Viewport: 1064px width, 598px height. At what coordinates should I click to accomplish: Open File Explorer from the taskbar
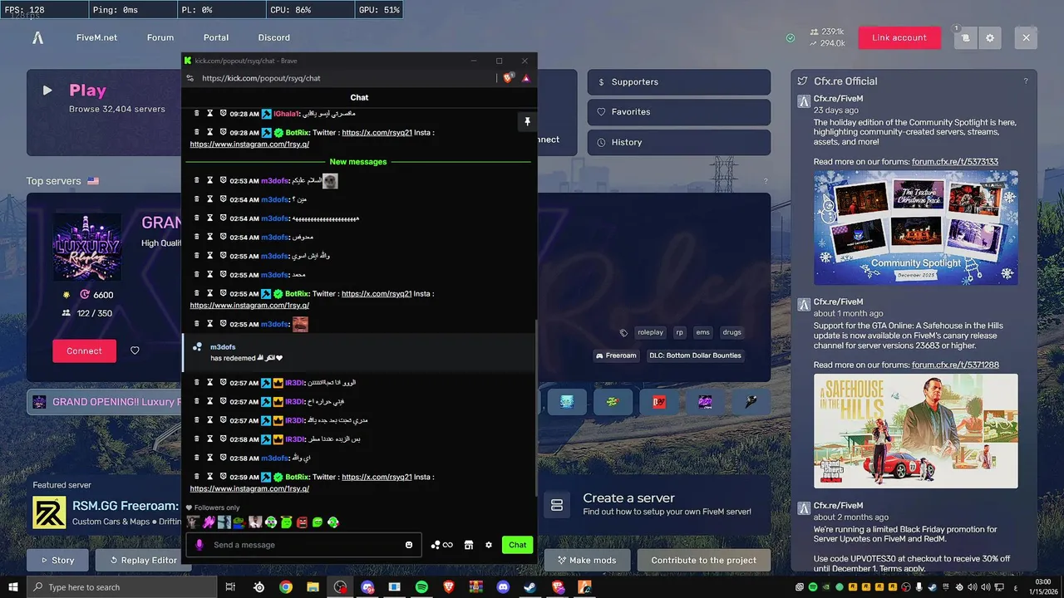(313, 586)
